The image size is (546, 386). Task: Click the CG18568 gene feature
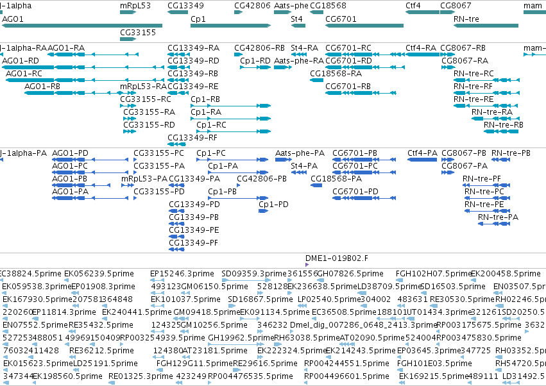tap(316, 12)
